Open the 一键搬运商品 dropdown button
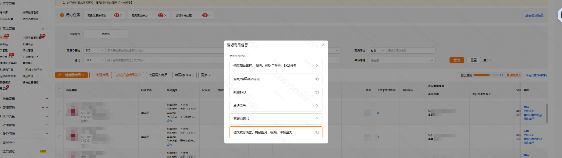The image size is (562, 158). (x=71, y=75)
